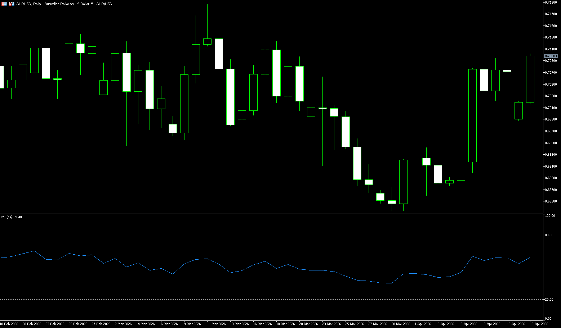Click the 18 Feb 2026 date label

(x=9, y=324)
